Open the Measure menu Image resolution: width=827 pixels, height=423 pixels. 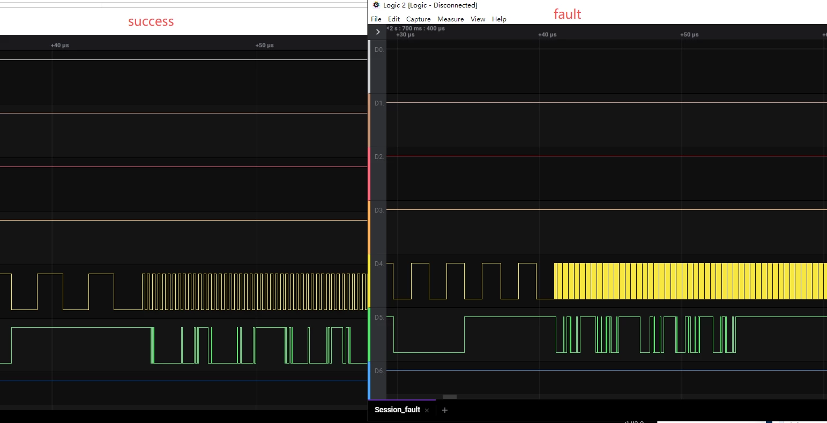click(x=451, y=19)
